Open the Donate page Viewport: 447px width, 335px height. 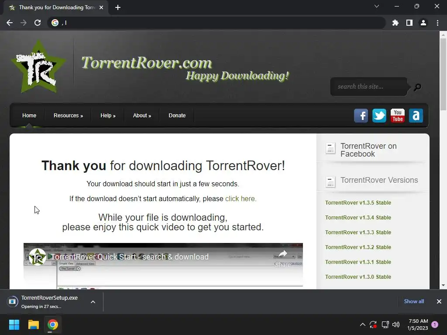tap(177, 115)
